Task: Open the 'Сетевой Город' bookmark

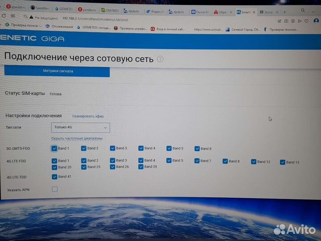Action: pos(243,29)
